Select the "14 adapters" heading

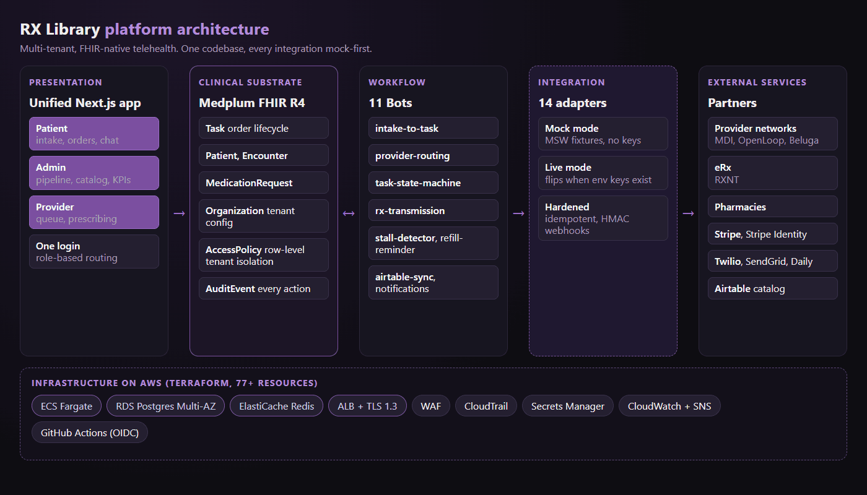pos(572,103)
